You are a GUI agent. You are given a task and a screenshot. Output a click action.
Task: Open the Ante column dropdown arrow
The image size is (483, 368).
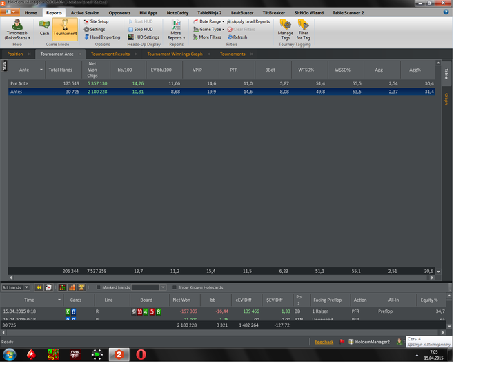41,70
